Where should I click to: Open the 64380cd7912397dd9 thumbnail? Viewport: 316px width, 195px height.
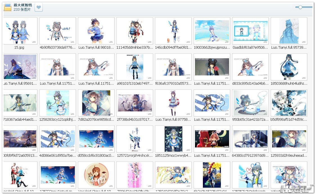pyautogui.click(x=250, y=139)
